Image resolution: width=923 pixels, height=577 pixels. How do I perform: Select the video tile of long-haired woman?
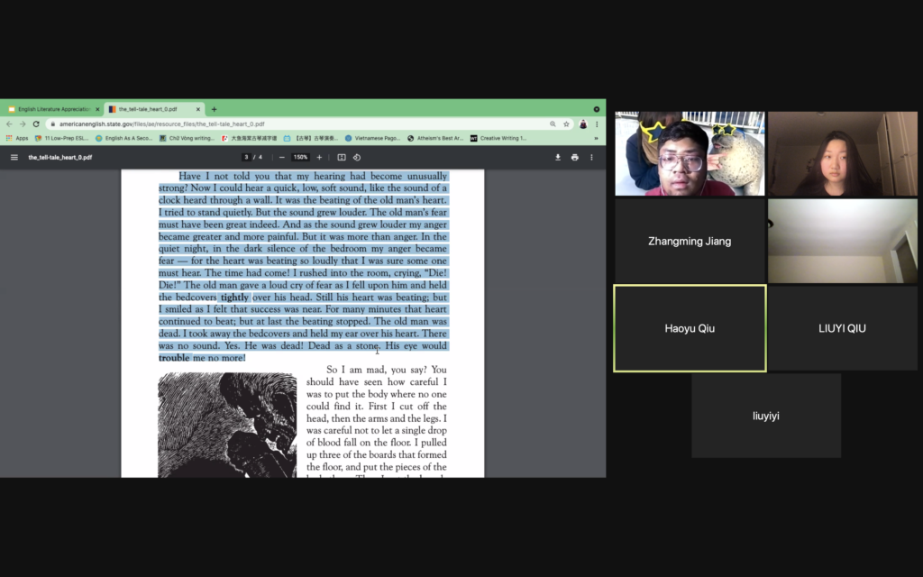pos(842,153)
